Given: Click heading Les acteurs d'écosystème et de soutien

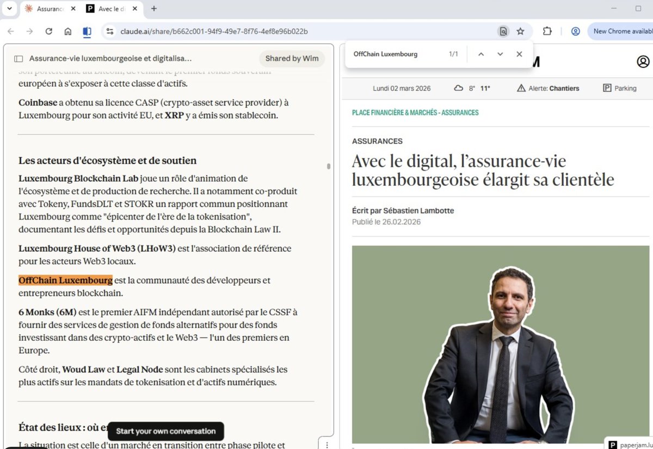Looking at the screenshot, I should click(107, 160).
